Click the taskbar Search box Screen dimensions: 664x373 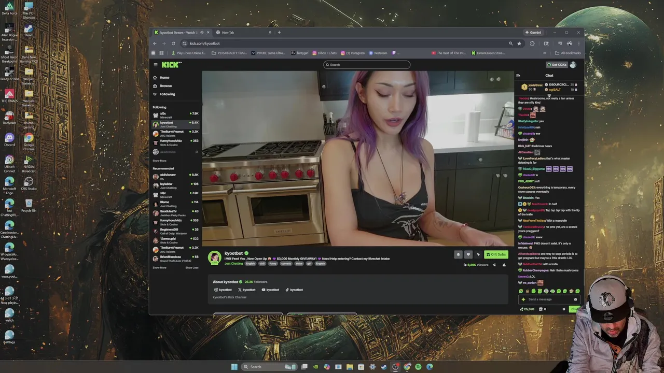(269, 367)
